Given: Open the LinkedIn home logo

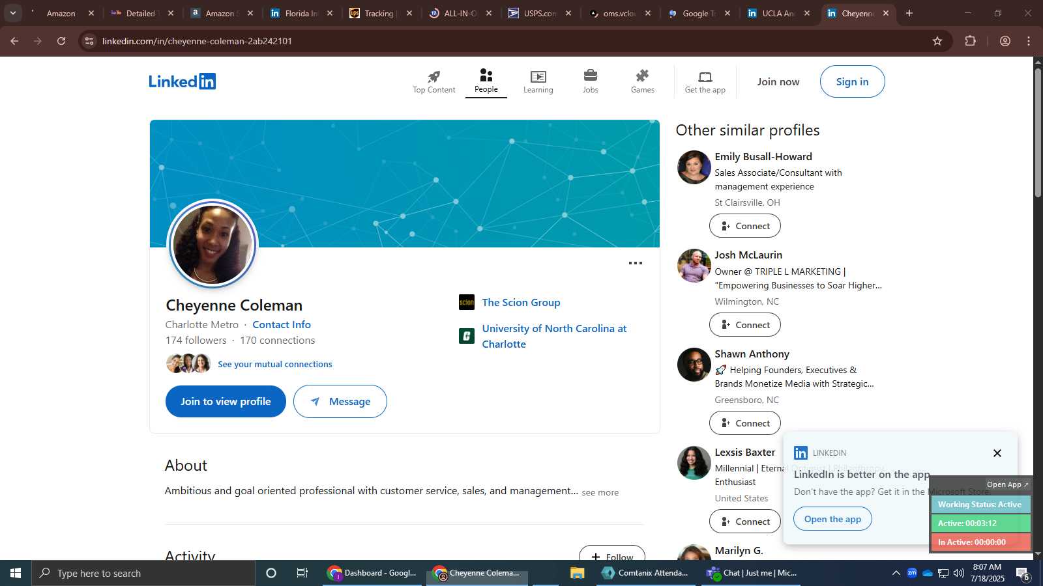Looking at the screenshot, I should coord(183,81).
